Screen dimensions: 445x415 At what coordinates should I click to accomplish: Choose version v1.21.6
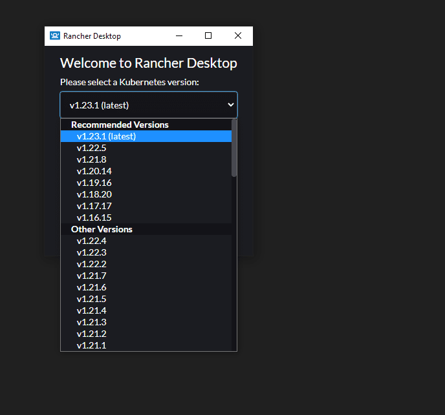coord(146,287)
